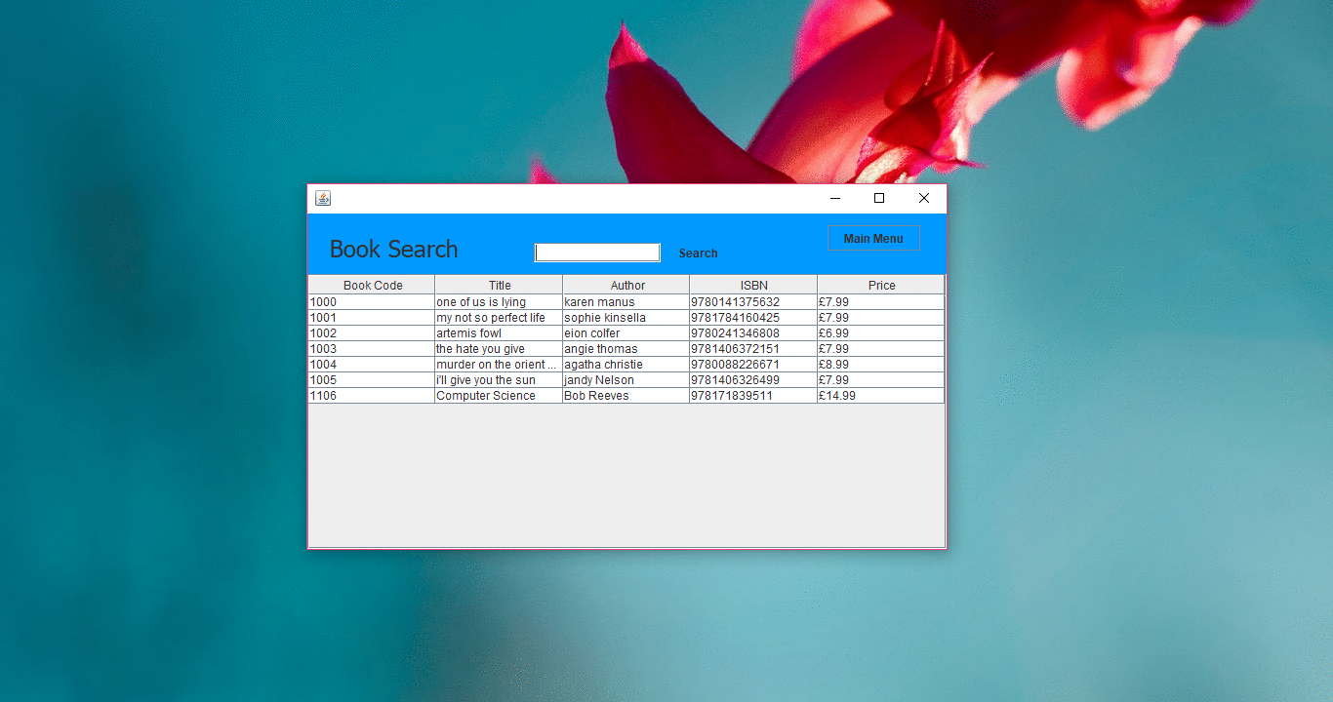
Task: Select book code 1000 cell
Action: 372,302
